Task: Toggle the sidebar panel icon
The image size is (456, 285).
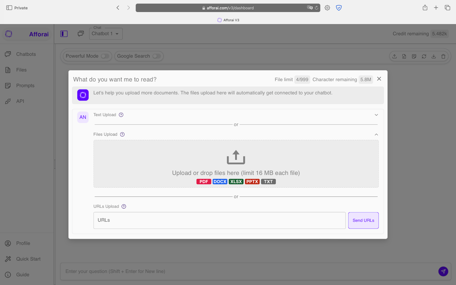Action: (64, 34)
